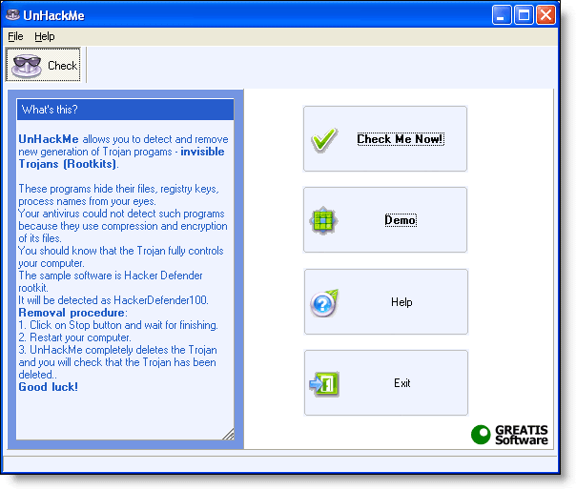Image resolution: width=576 pixels, height=490 pixels.
Task: Open the File menu
Action: click(x=15, y=36)
